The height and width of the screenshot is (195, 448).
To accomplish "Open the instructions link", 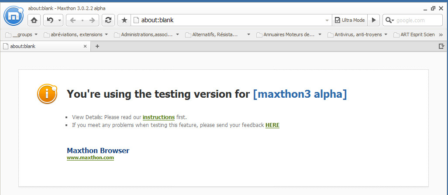I will pyautogui.click(x=159, y=117).
